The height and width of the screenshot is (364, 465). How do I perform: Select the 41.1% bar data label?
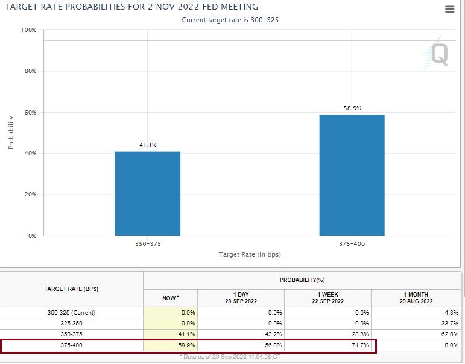pyautogui.click(x=148, y=145)
